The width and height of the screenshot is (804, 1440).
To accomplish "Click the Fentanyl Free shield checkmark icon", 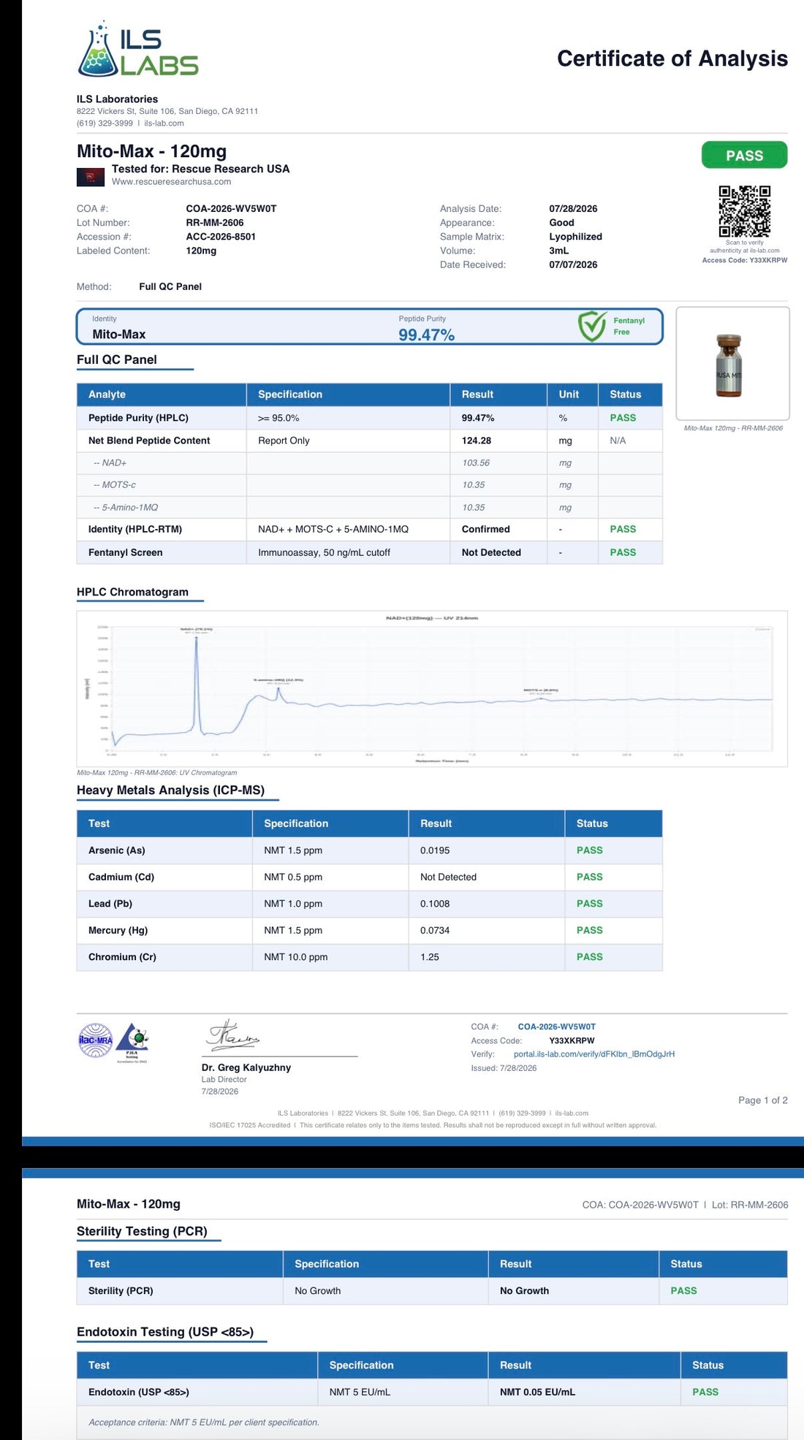I will [592, 327].
